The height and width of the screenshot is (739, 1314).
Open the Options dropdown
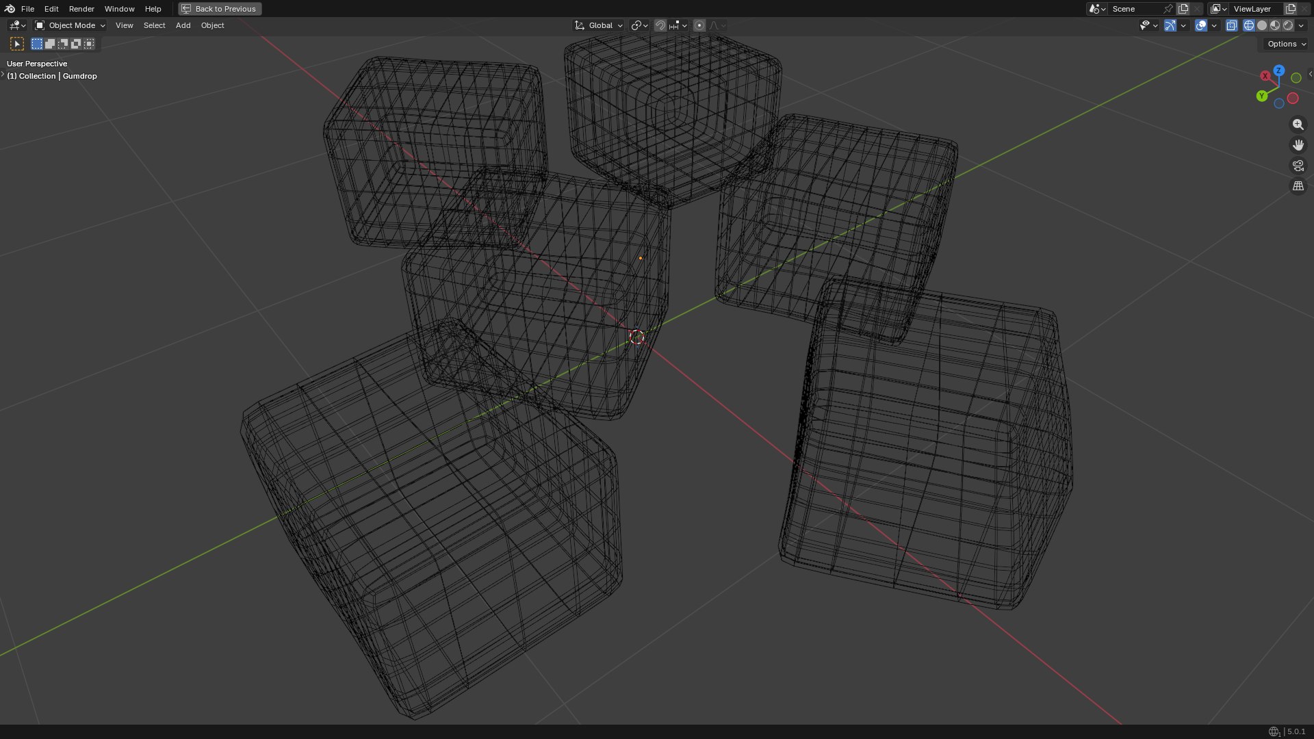(1286, 44)
